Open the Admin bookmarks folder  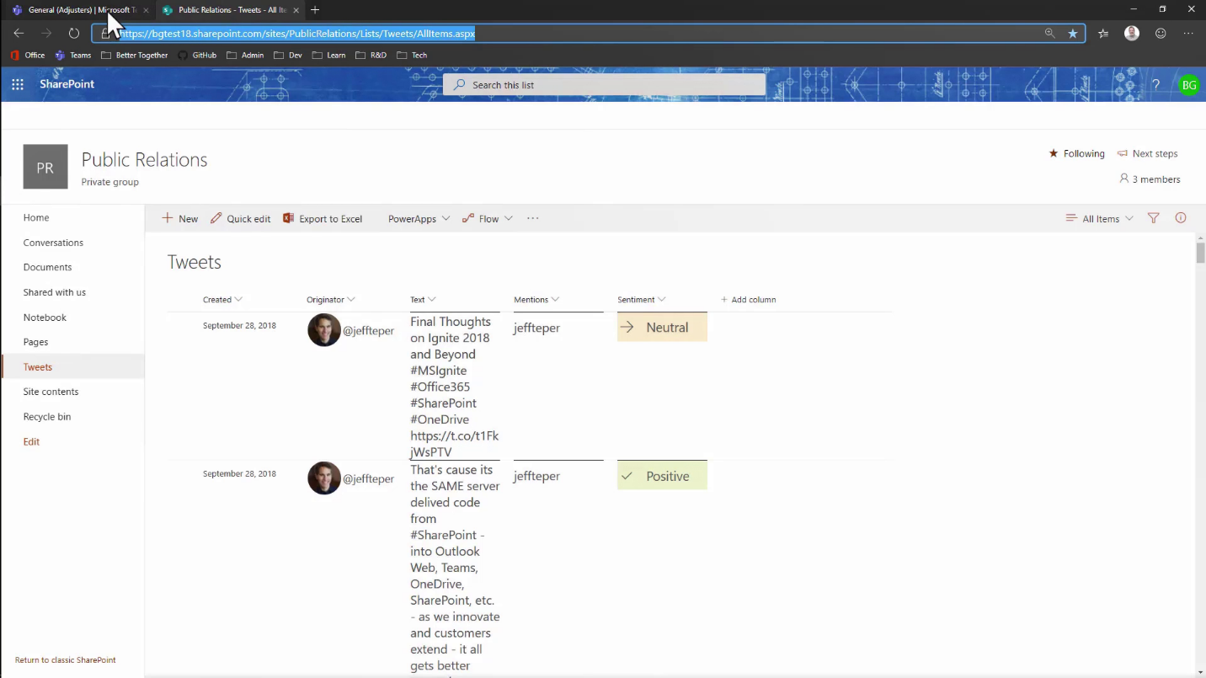tap(245, 56)
